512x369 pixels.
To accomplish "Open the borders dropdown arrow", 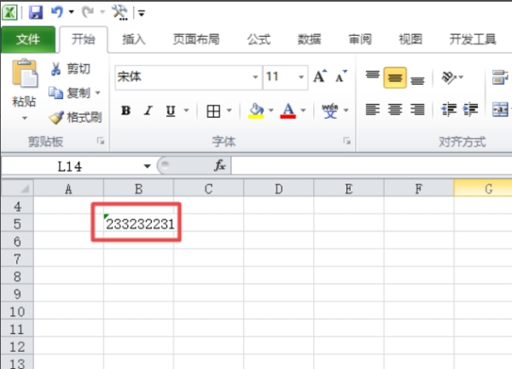I will (230, 111).
